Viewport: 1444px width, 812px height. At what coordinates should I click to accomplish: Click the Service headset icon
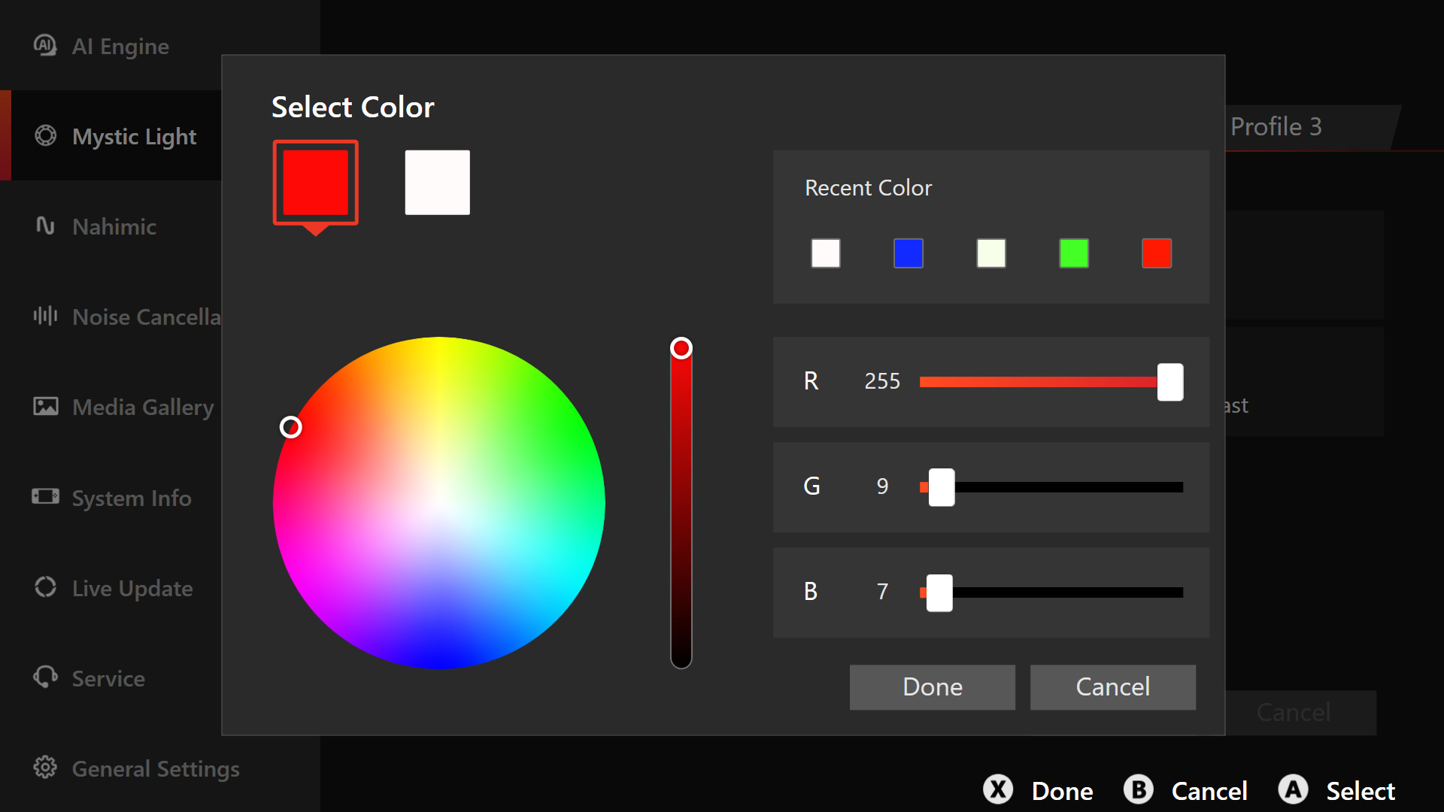tap(45, 677)
